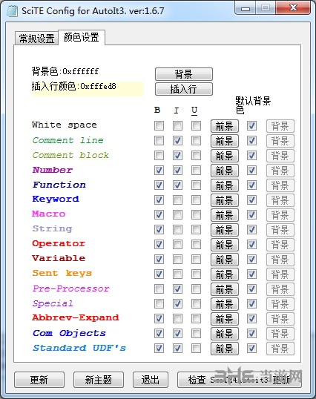This screenshot has width=316, height=399.
Task: Uncheck Italic checkbox for Pre-Processor
Action: coord(177,288)
